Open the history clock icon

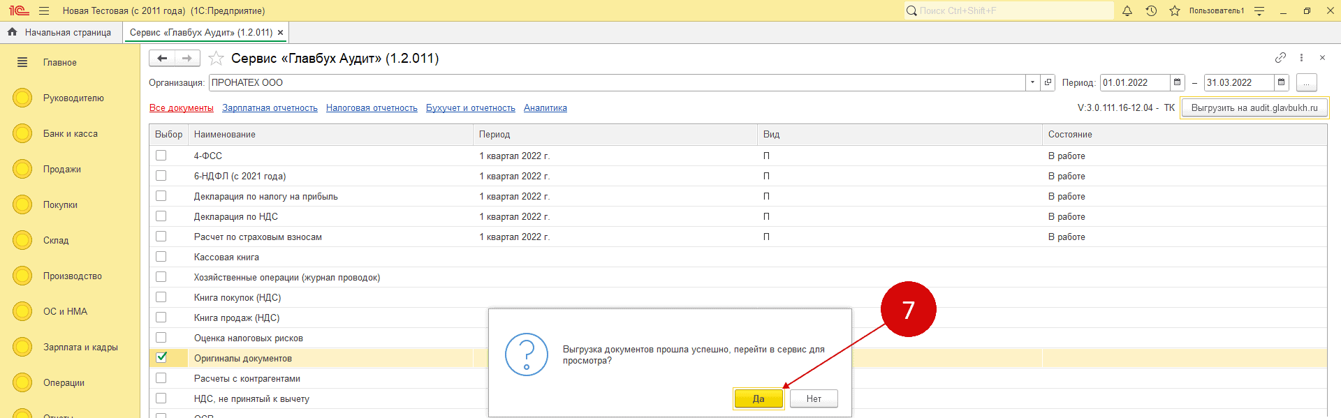pyautogui.click(x=1151, y=10)
